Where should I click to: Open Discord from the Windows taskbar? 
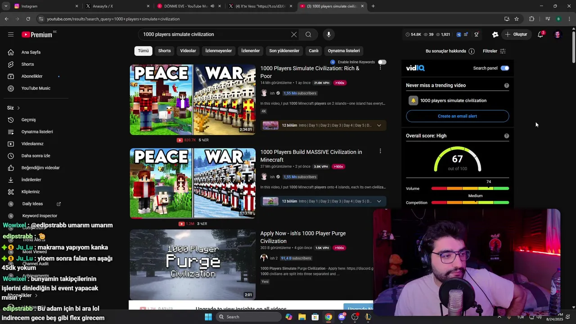[x=342, y=317]
